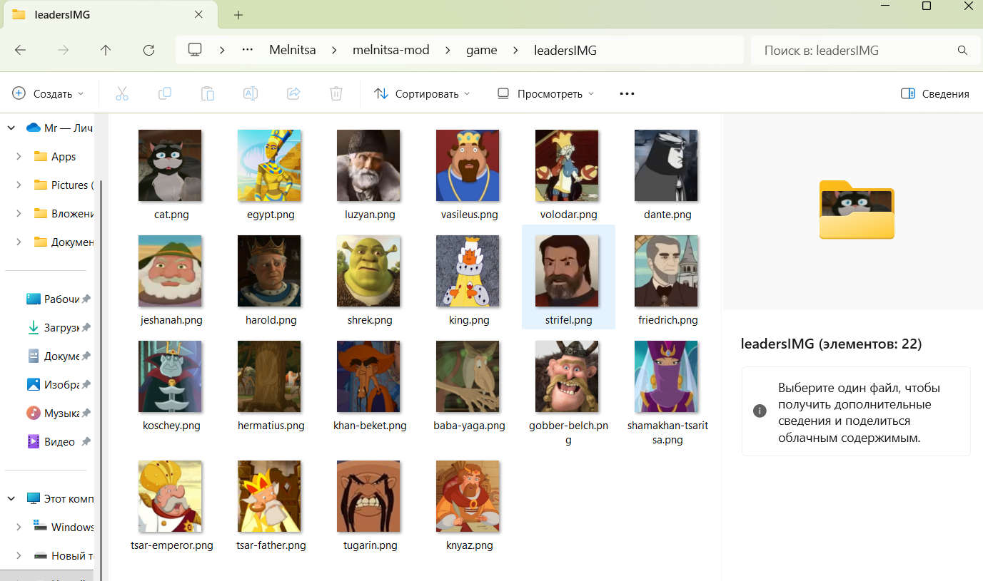
Task: Select the koschey.png thumbnail
Action: point(170,376)
